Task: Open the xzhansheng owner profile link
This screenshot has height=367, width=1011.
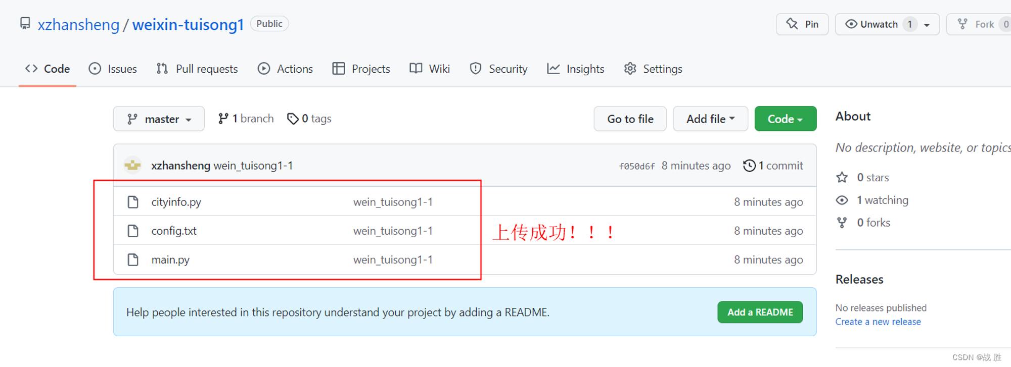Action: tap(78, 24)
